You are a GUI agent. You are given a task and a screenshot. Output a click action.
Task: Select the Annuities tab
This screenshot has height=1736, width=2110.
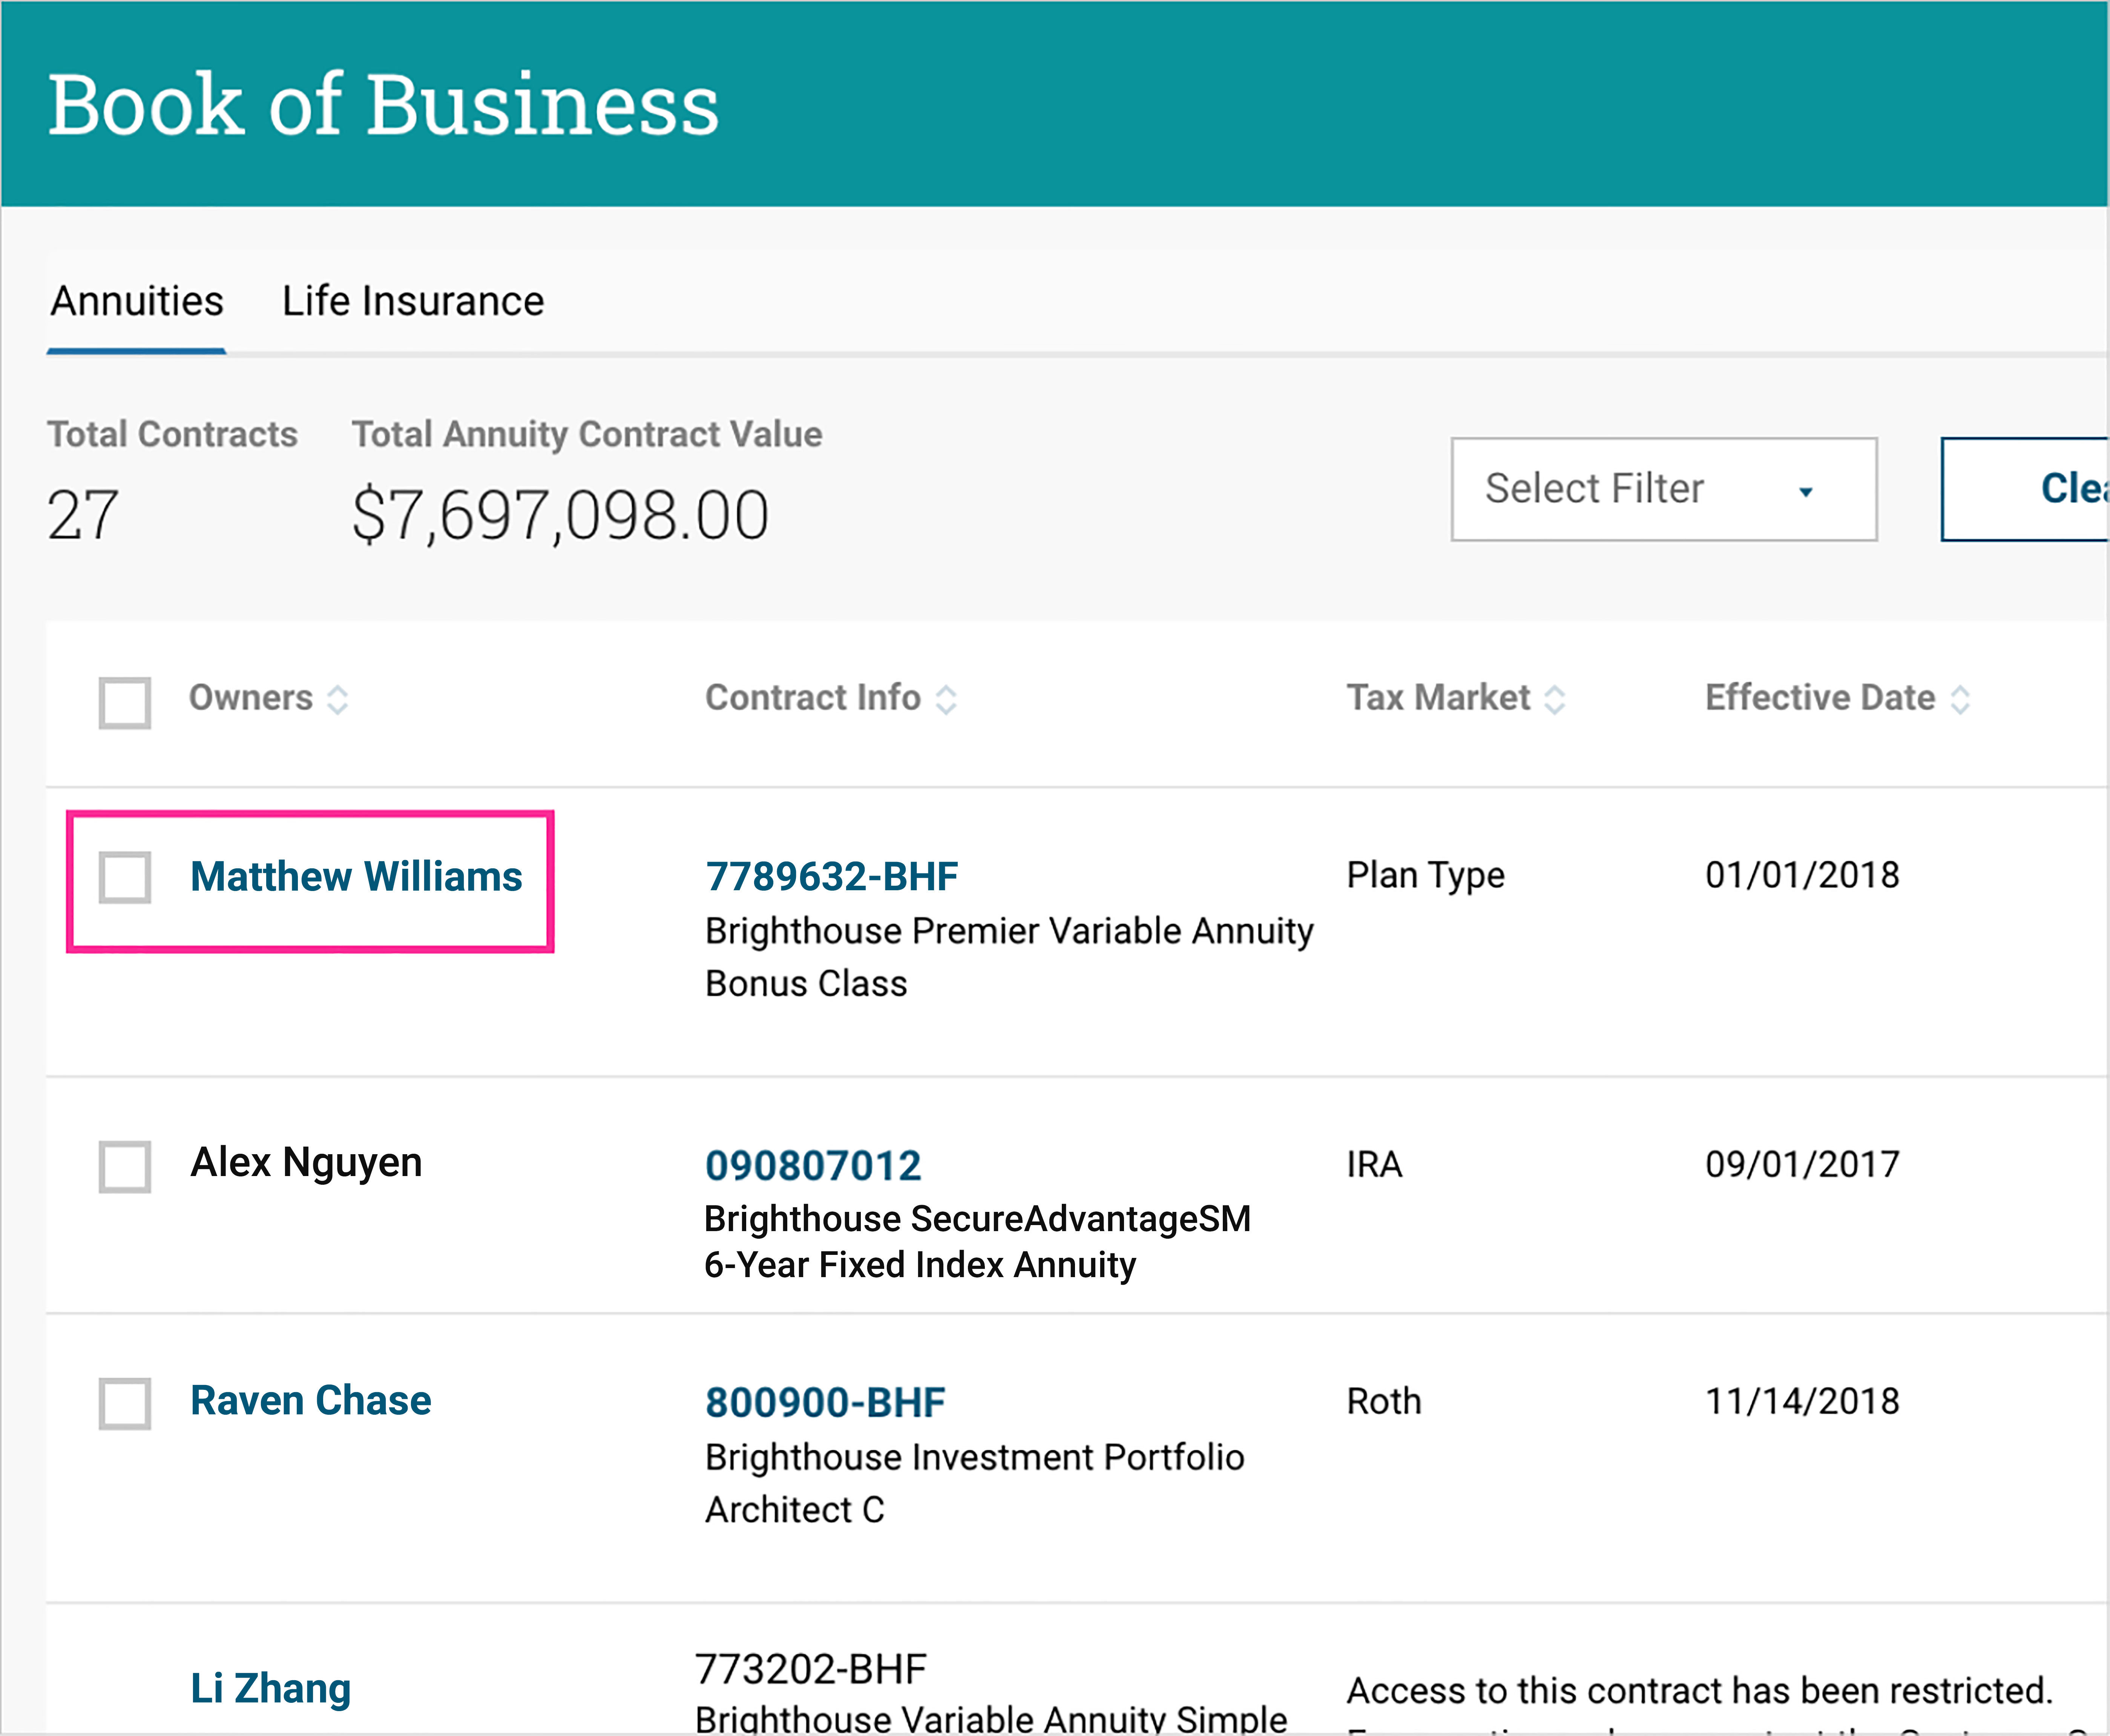(137, 301)
